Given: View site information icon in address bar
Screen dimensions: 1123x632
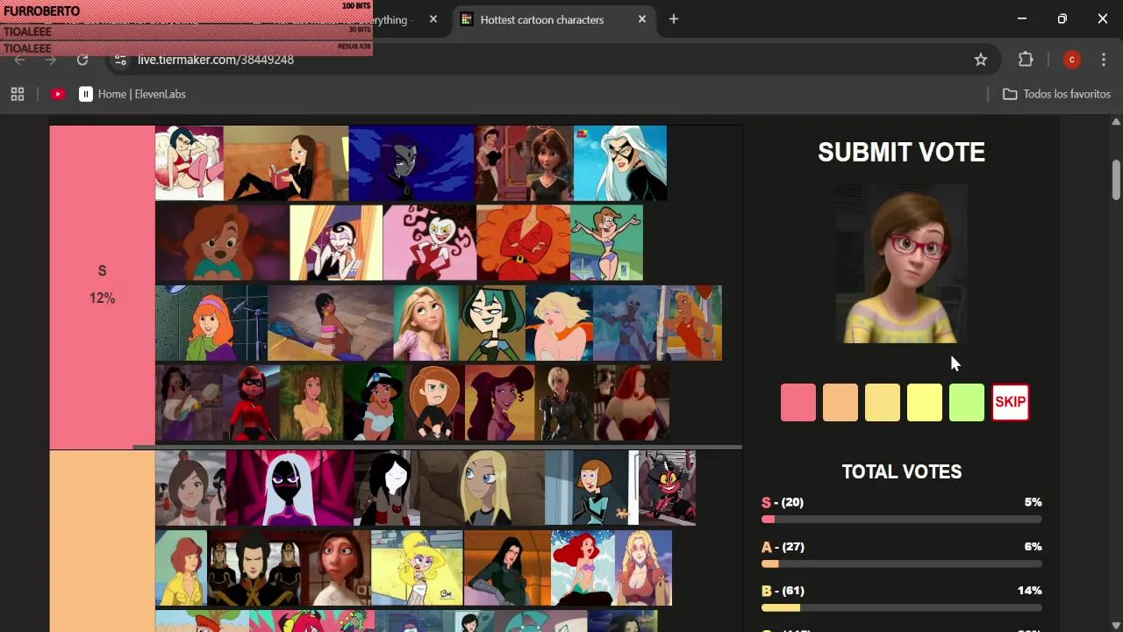Looking at the screenshot, I should [121, 60].
